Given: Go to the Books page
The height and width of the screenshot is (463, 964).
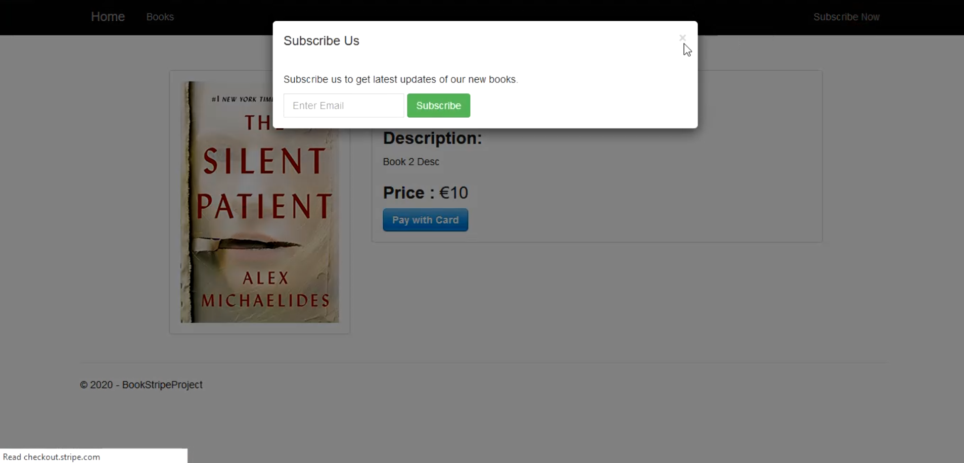Looking at the screenshot, I should [160, 17].
